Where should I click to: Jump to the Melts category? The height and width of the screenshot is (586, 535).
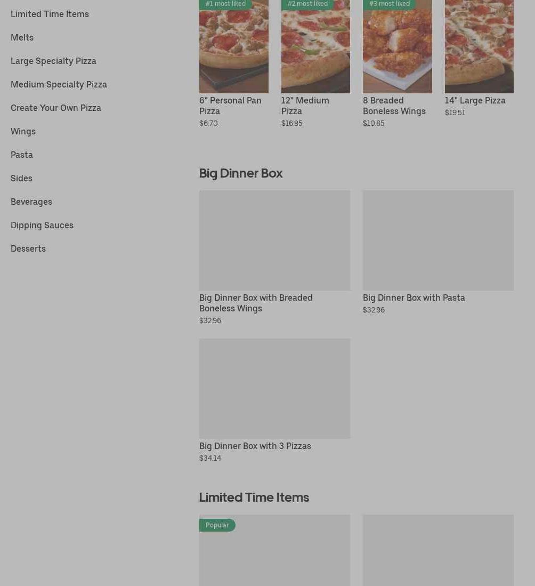click(x=22, y=37)
